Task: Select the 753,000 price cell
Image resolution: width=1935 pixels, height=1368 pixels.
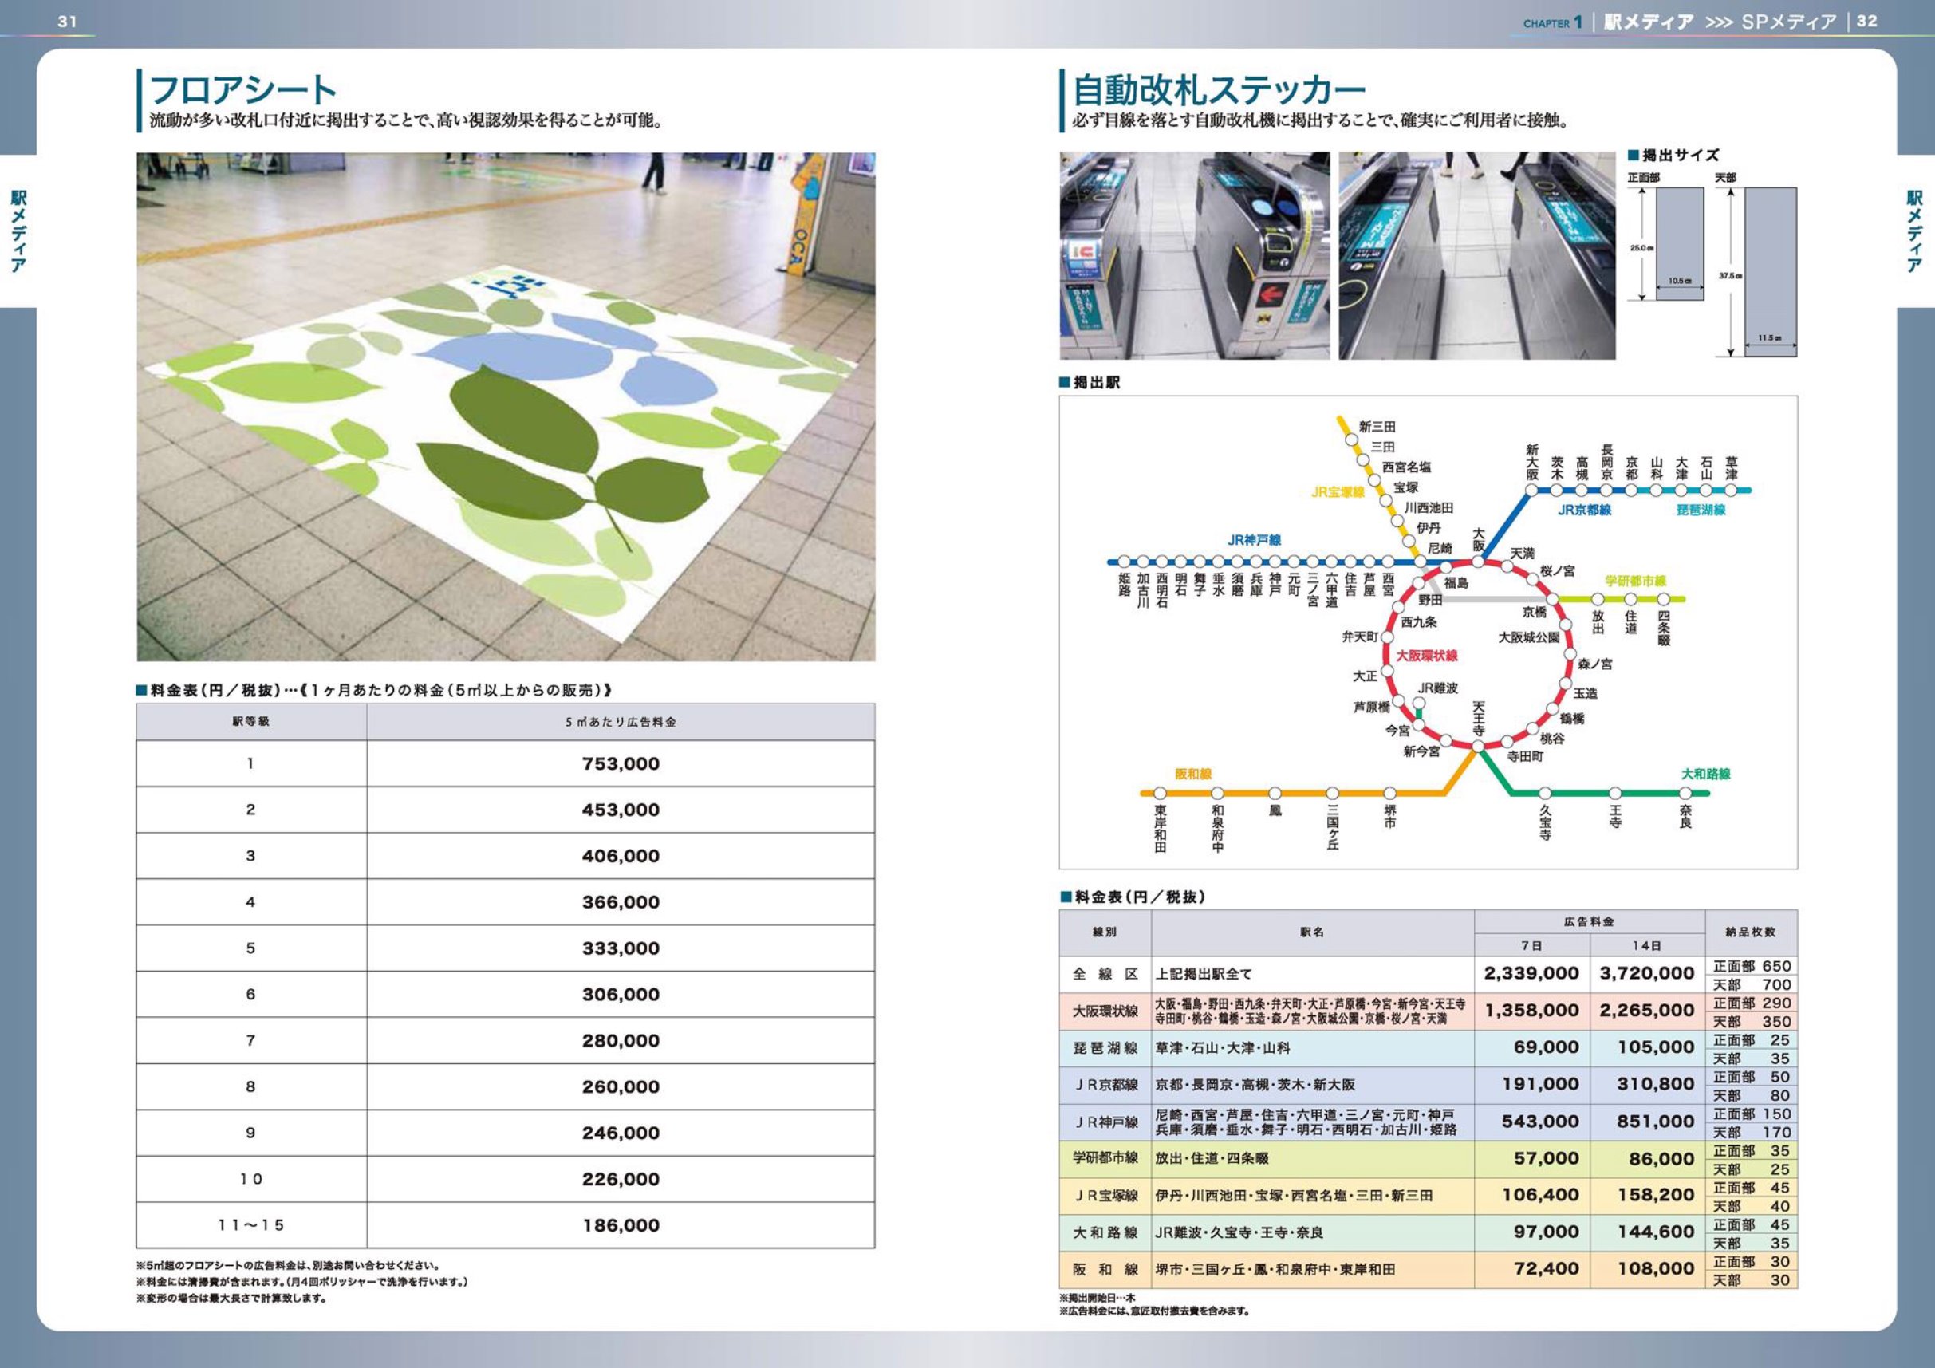Action: click(x=621, y=763)
